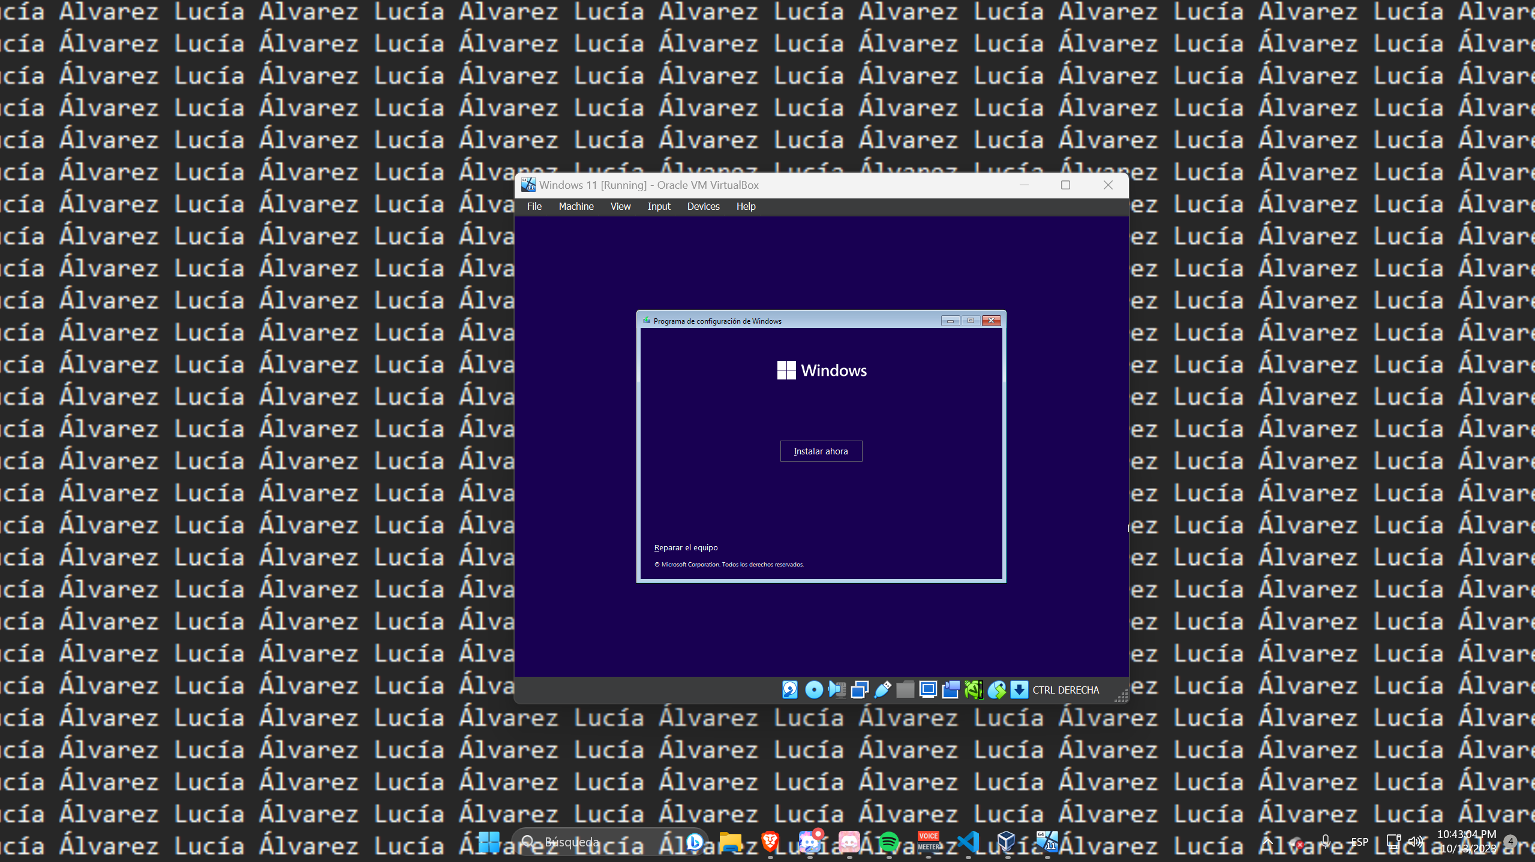The height and width of the screenshot is (862, 1535).
Task: Open the View menu in VirtualBox
Action: [x=620, y=206]
